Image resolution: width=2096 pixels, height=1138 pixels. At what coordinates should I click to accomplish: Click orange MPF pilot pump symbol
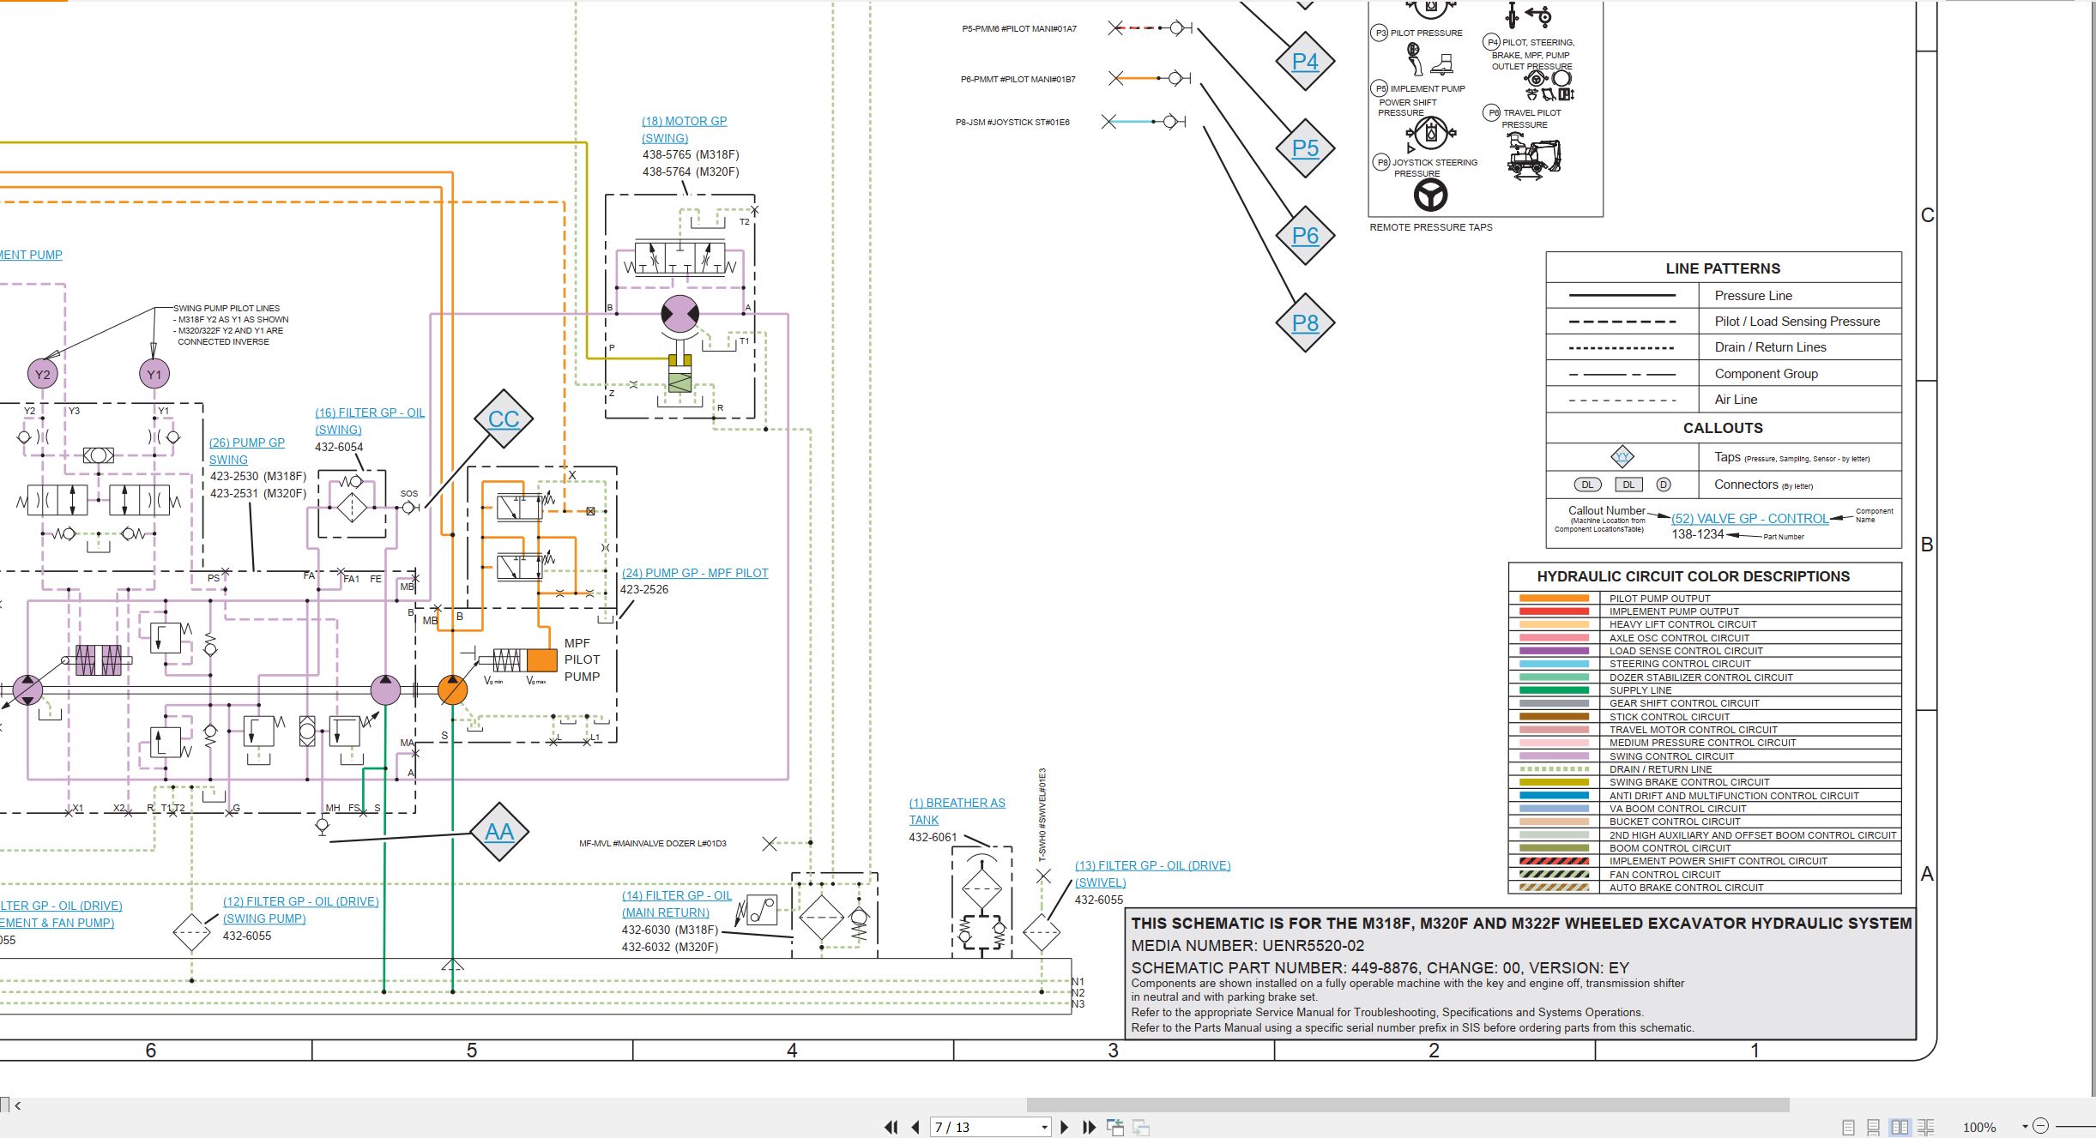452,689
